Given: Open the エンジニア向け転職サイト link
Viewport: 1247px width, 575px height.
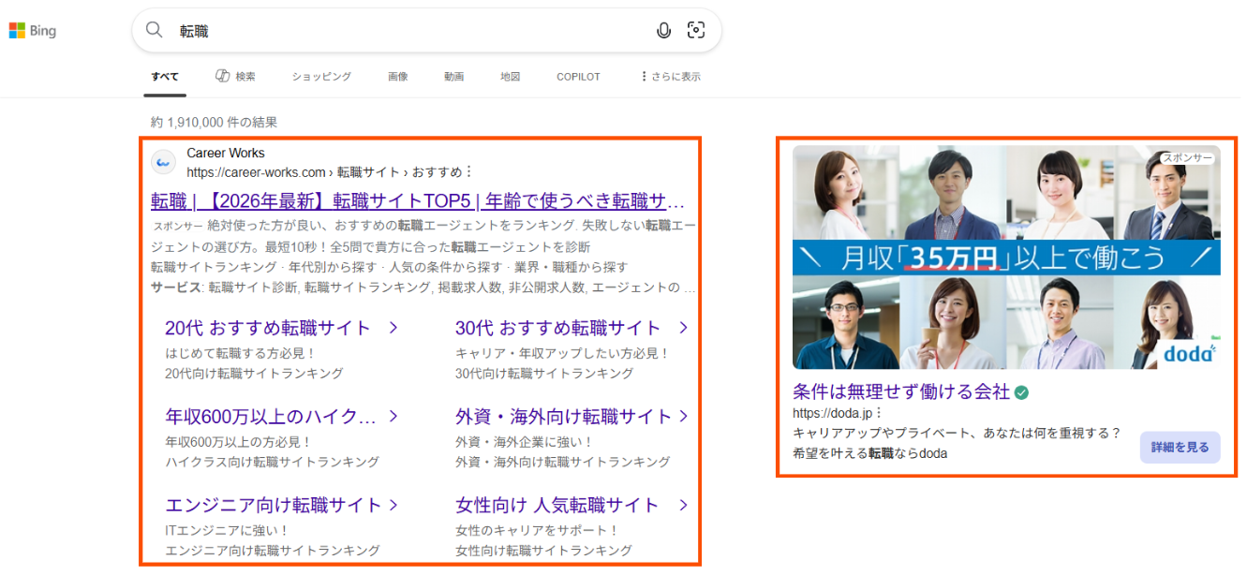Looking at the screenshot, I should tap(274, 505).
